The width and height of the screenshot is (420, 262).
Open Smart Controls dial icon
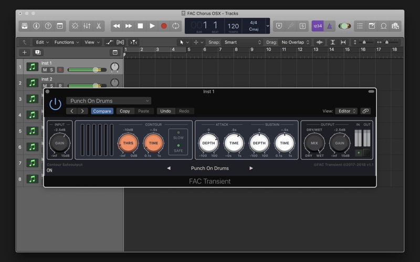tap(75, 26)
